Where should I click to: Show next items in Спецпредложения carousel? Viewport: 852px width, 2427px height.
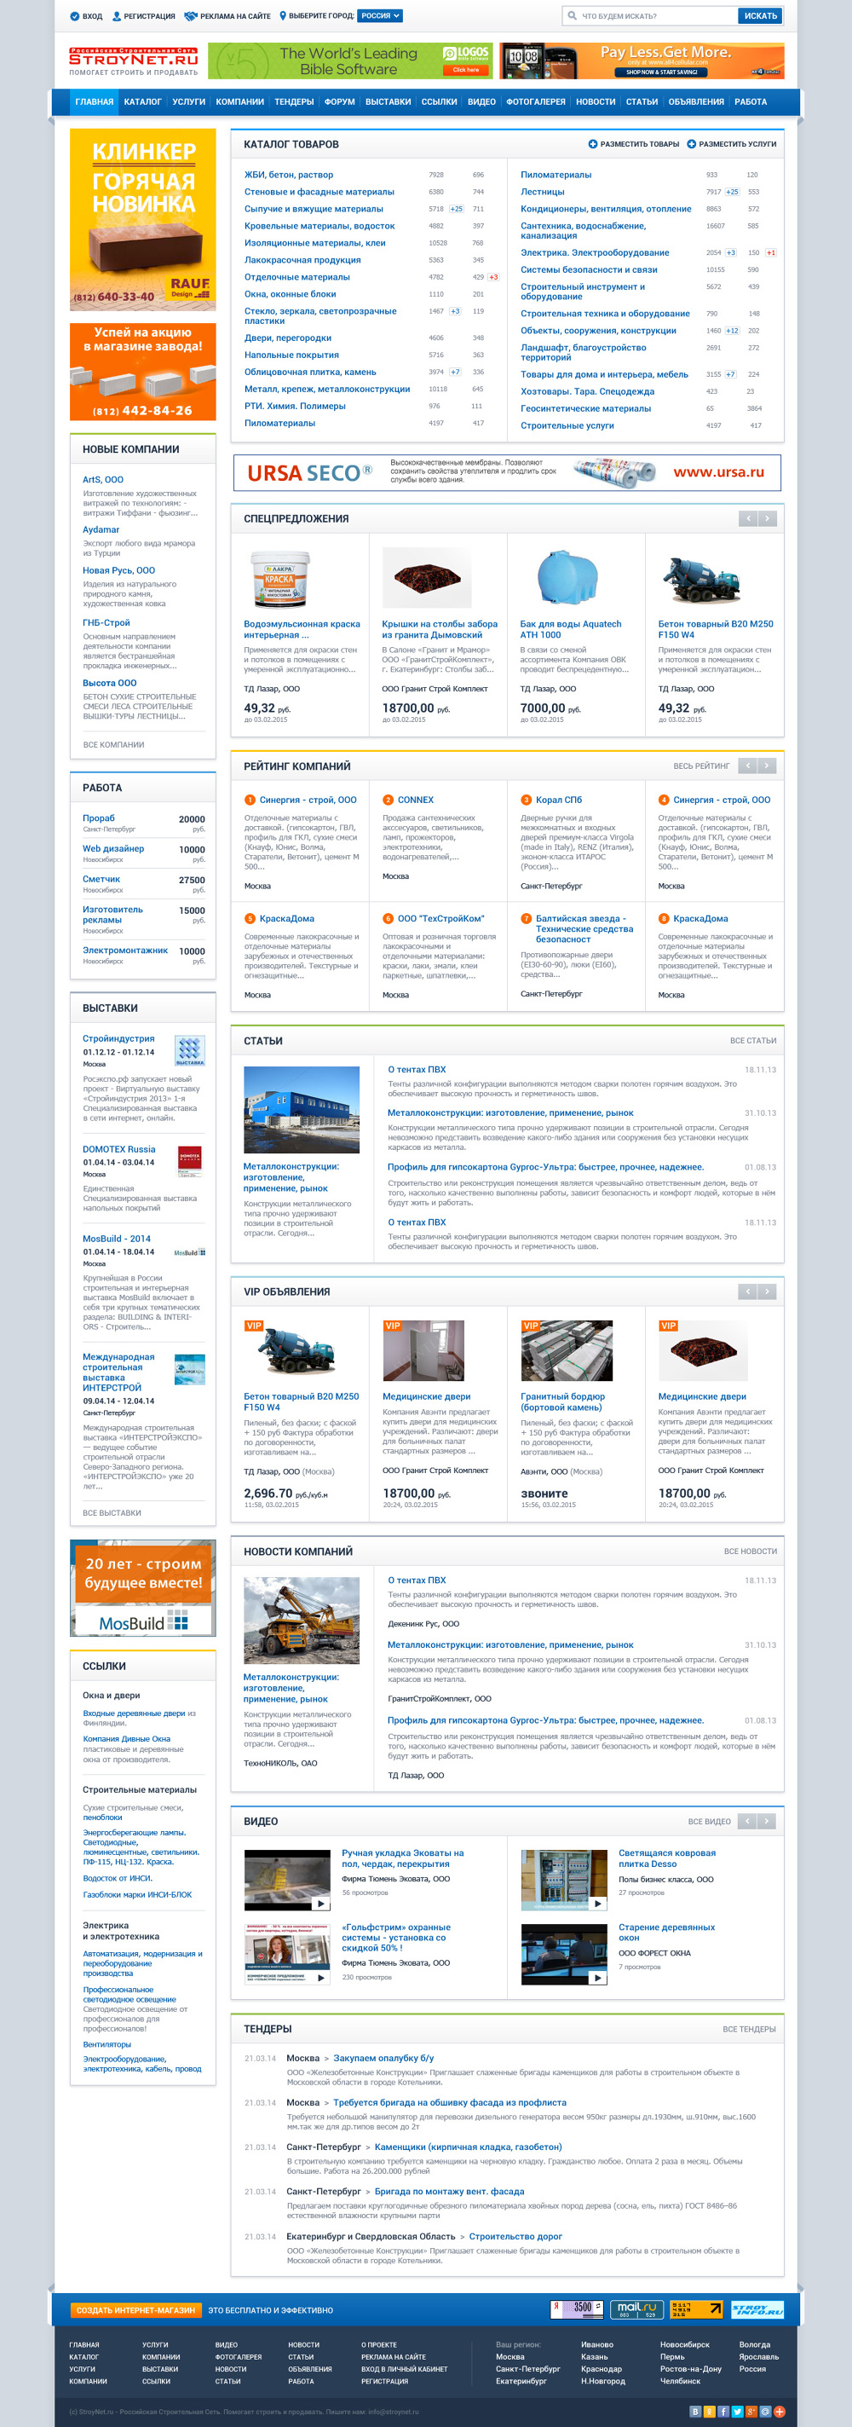click(x=768, y=518)
